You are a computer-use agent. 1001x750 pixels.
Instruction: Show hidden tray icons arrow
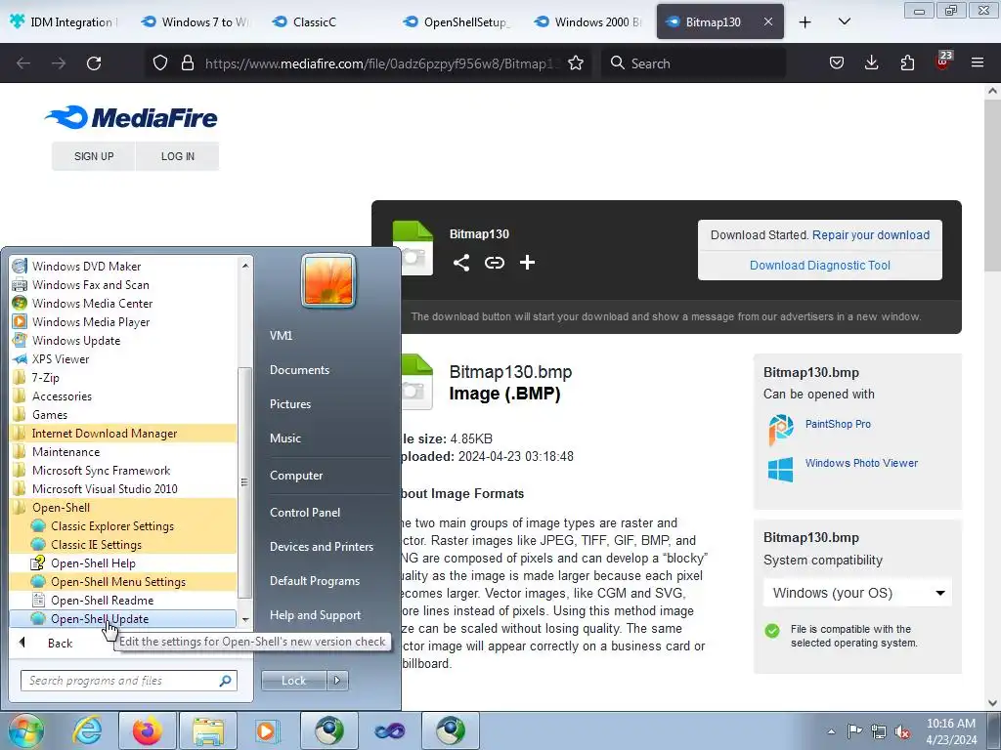[x=831, y=731]
